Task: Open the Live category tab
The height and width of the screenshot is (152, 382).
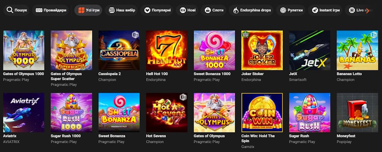Action: (x=359, y=10)
